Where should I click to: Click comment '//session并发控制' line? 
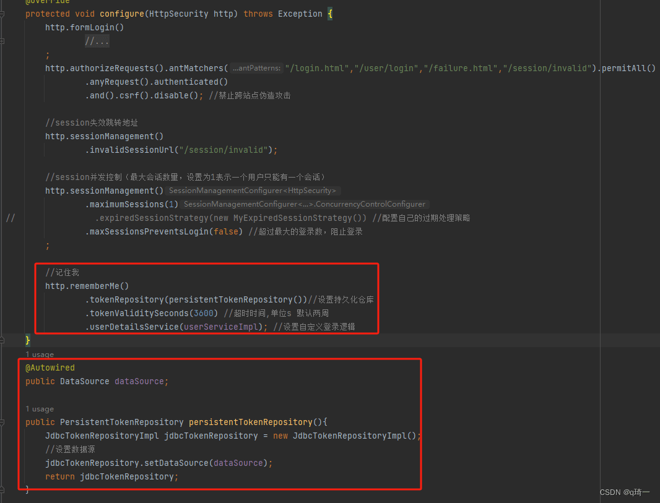(x=185, y=177)
